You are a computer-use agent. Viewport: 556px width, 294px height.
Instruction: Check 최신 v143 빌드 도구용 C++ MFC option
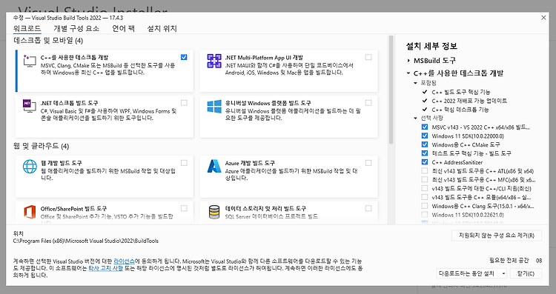pyautogui.click(x=425, y=180)
